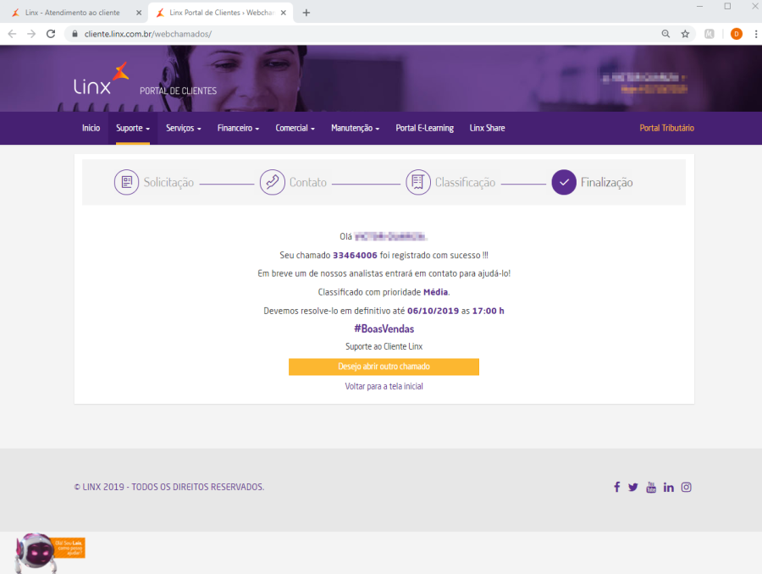
Task: Reload the page
Action: [51, 34]
